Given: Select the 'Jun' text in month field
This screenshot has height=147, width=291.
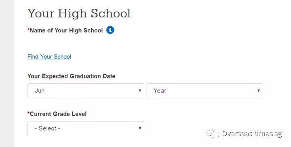Looking at the screenshot, I should pos(40,90).
